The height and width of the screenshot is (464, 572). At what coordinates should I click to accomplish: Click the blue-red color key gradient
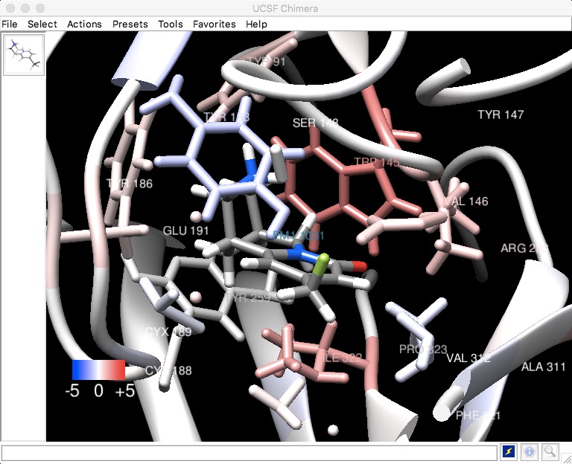click(98, 370)
